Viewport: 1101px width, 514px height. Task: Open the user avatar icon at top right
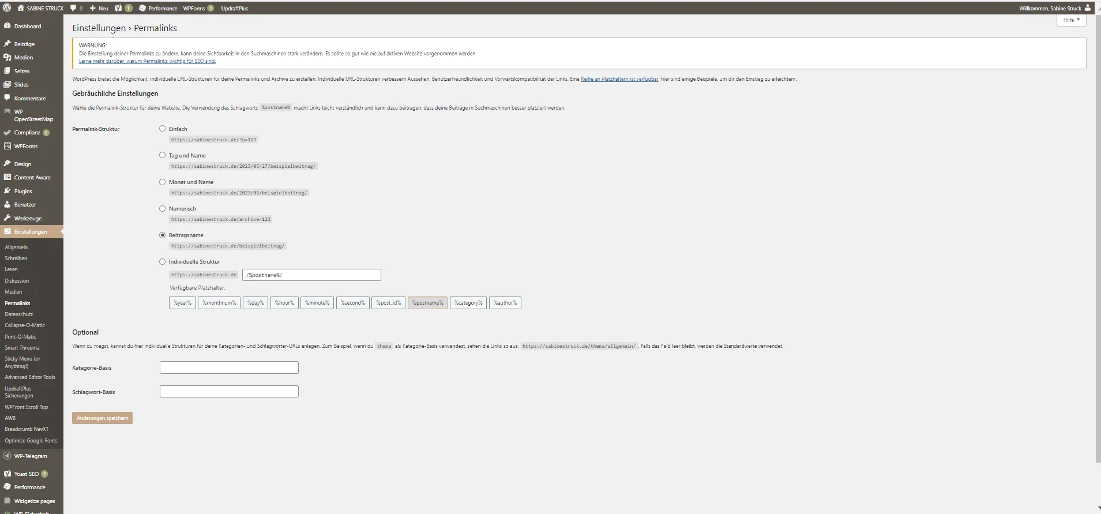1088,8
